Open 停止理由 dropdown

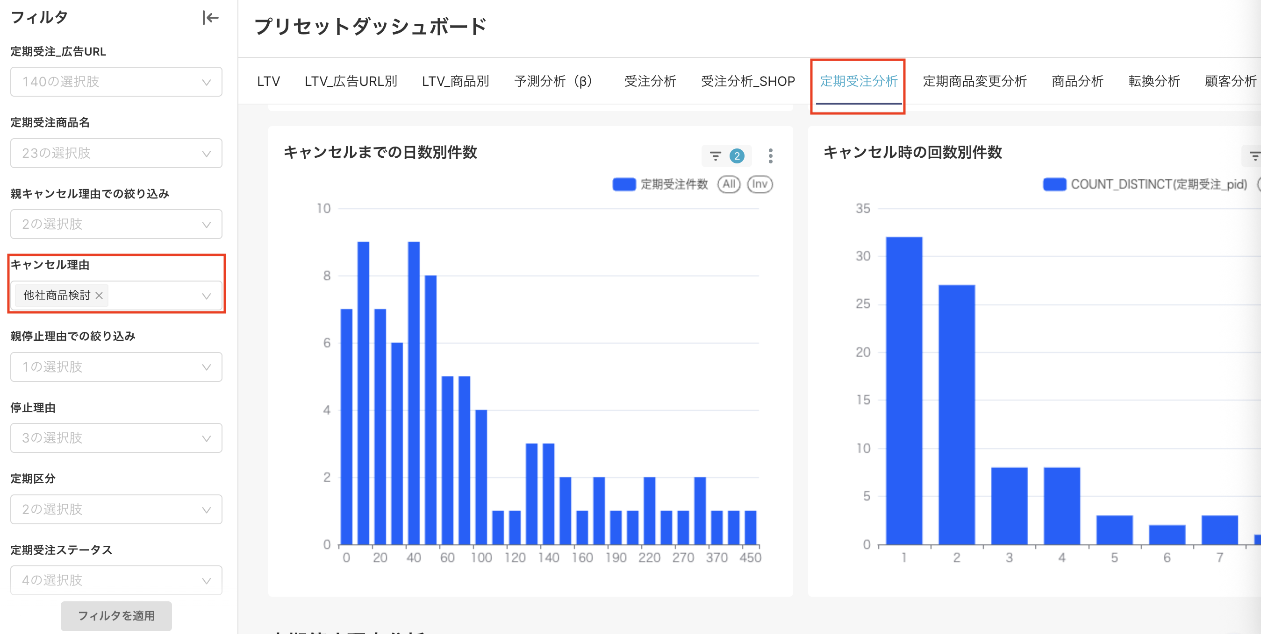click(x=116, y=437)
